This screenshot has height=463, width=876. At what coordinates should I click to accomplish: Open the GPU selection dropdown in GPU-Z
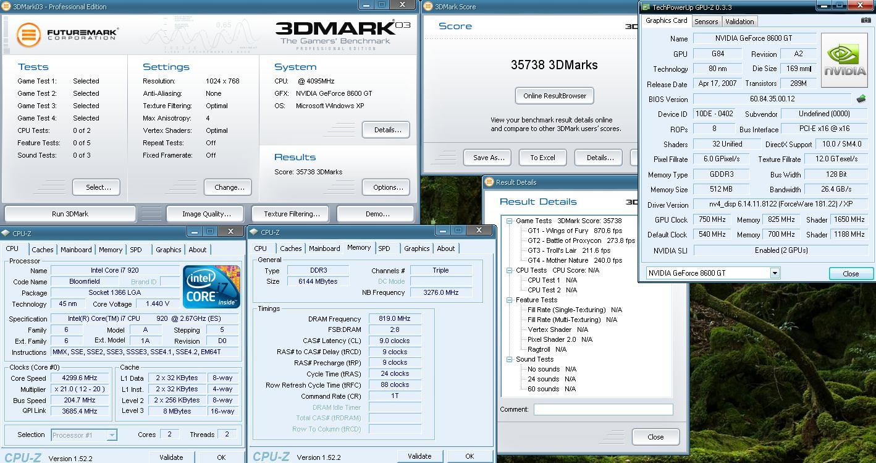pos(775,273)
